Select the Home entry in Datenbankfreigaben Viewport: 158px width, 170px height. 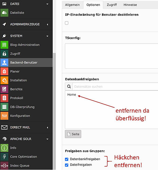point(72,95)
